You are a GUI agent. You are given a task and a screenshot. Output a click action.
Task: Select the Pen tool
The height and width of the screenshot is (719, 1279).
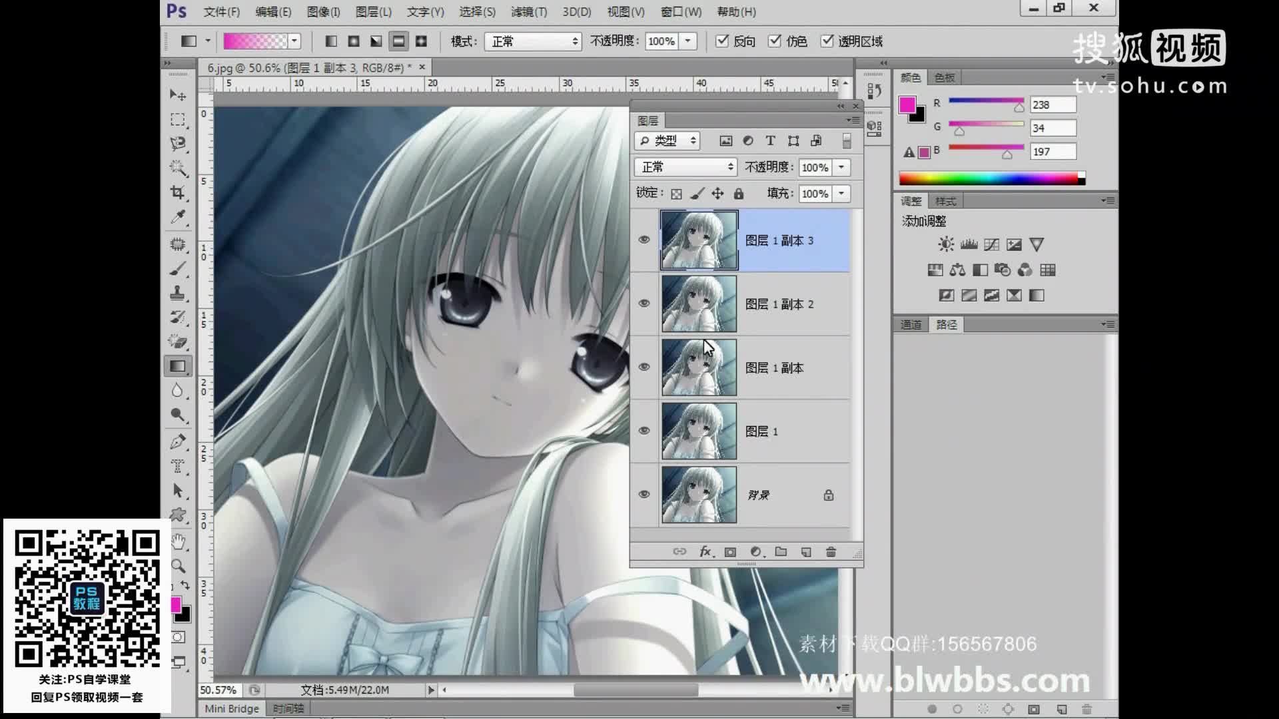click(x=178, y=441)
